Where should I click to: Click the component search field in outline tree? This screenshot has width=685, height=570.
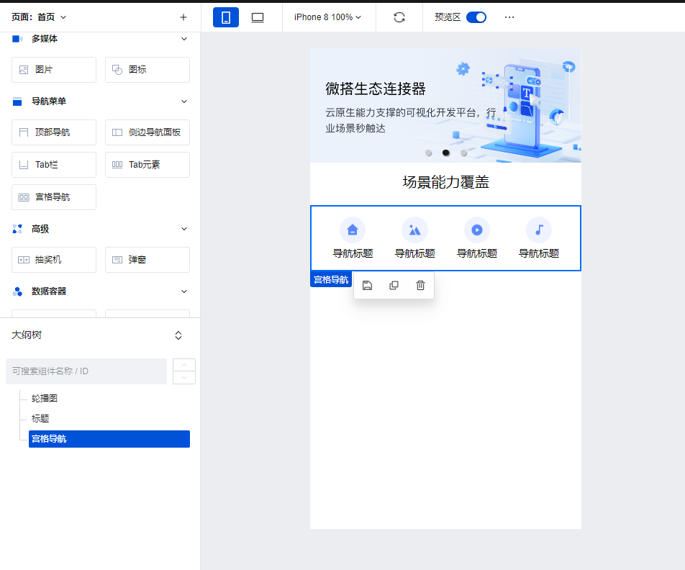click(86, 371)
